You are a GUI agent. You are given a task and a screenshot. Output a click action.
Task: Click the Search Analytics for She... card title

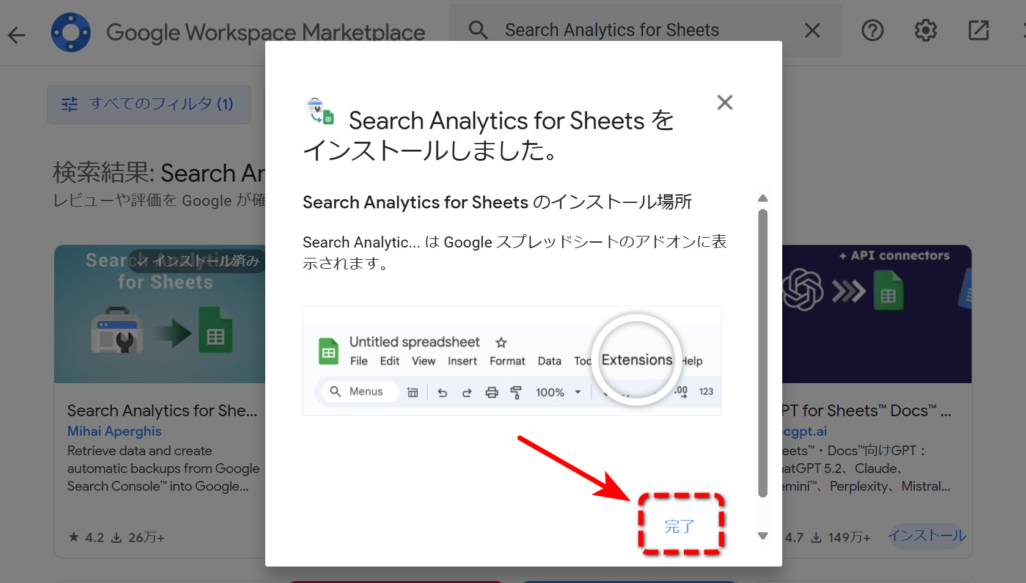pyautogui.click(x=162, y=411)
